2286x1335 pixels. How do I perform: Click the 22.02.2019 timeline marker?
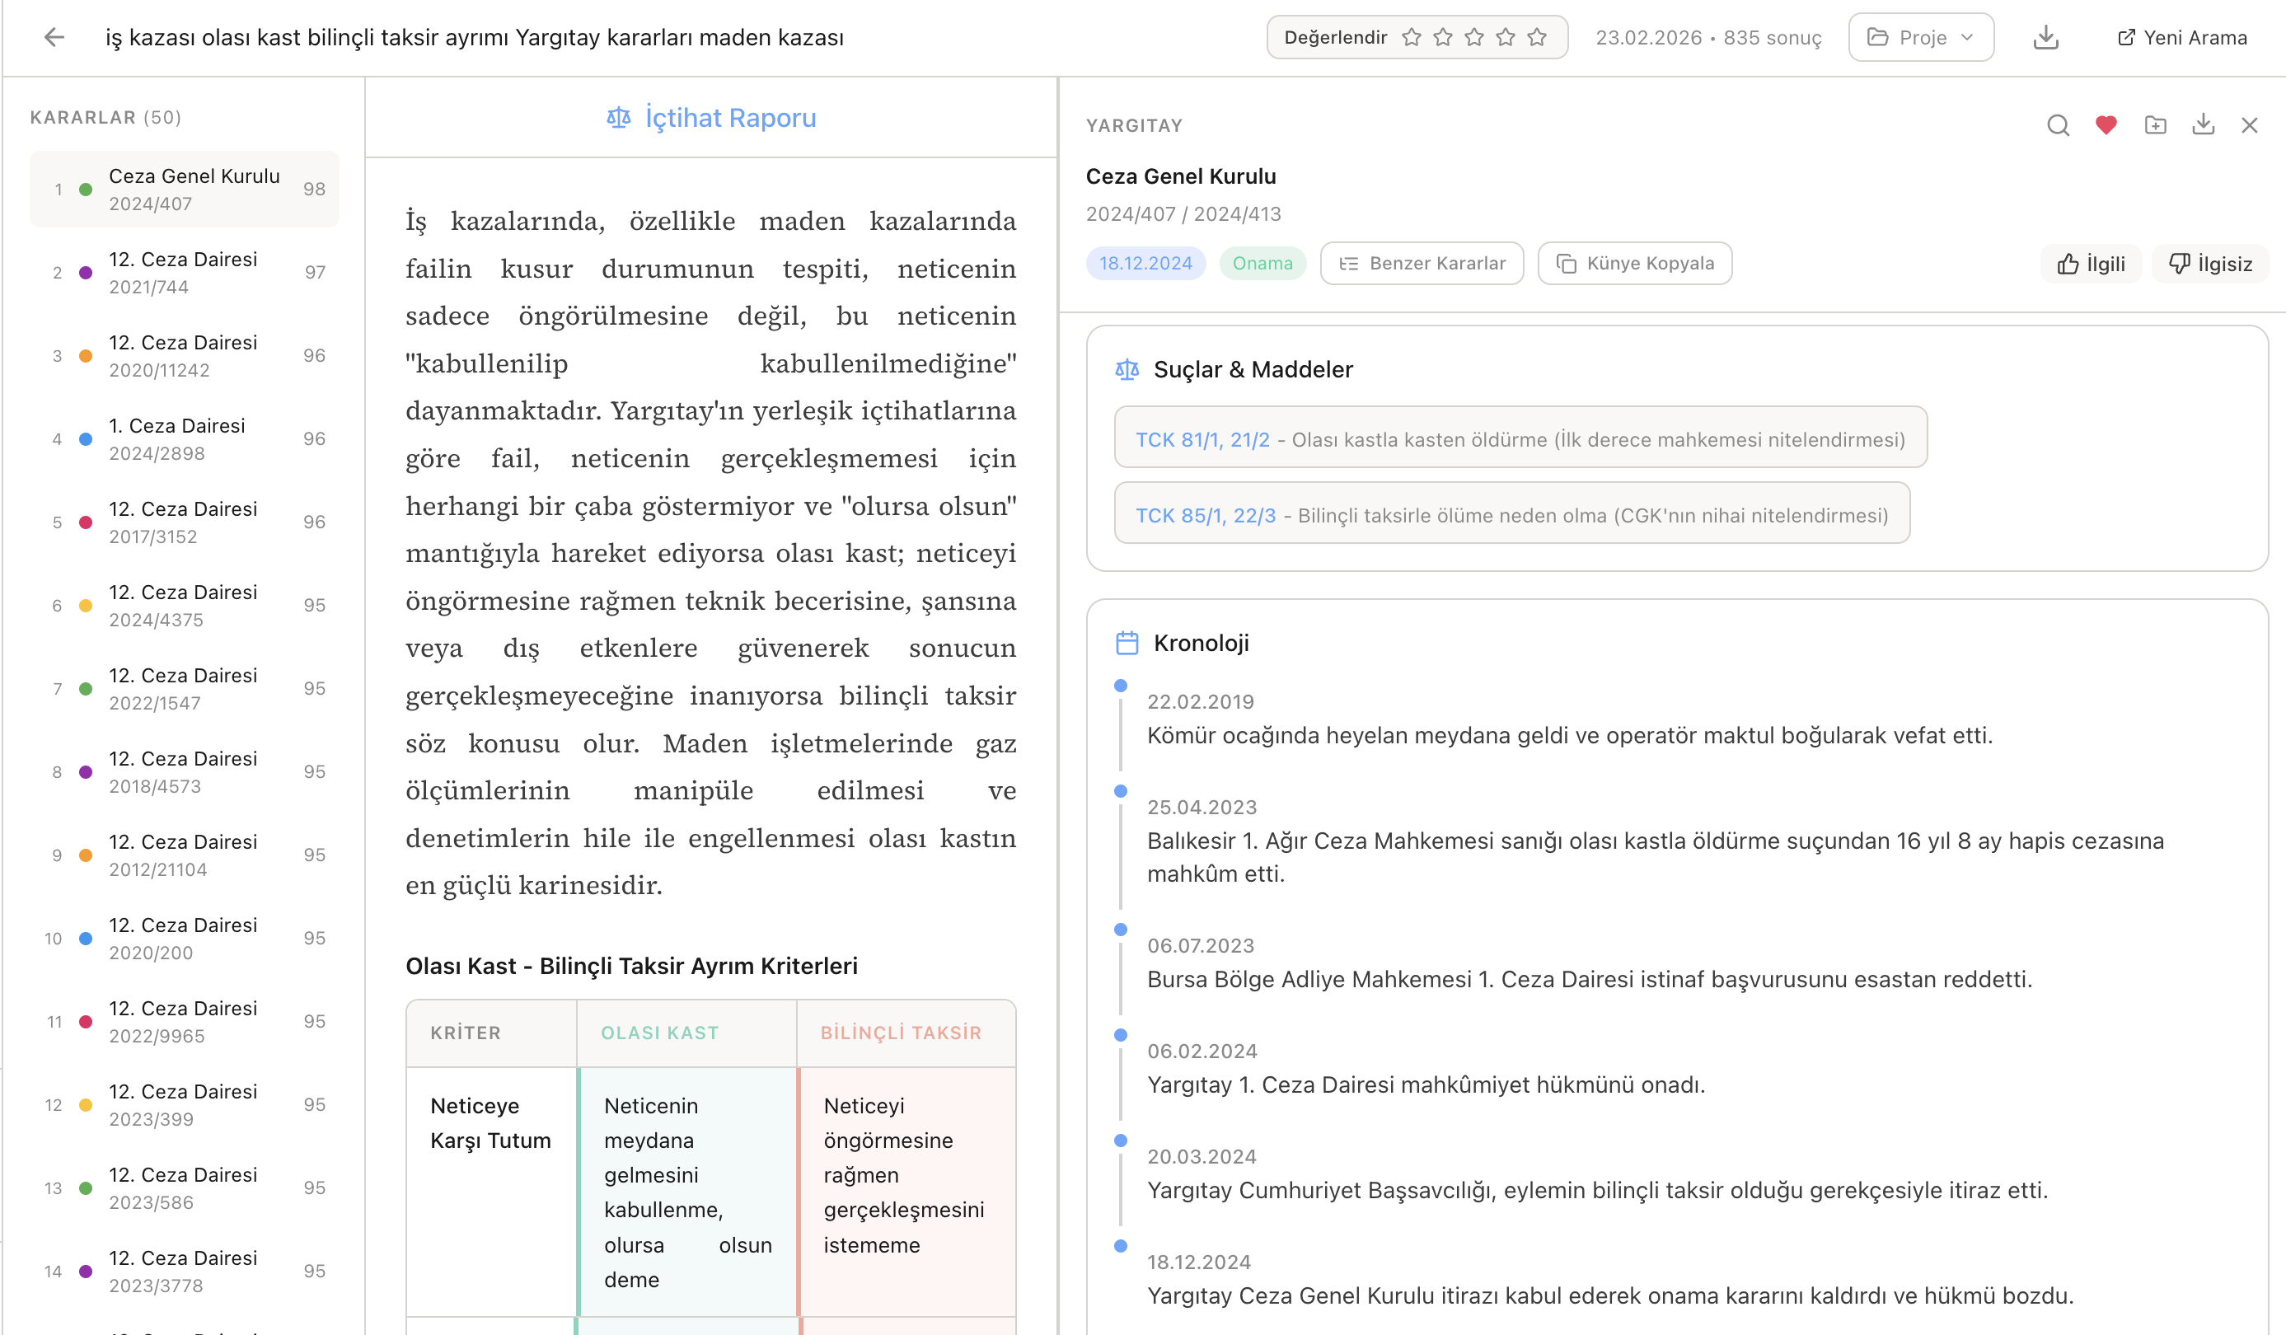(1120, 686)
